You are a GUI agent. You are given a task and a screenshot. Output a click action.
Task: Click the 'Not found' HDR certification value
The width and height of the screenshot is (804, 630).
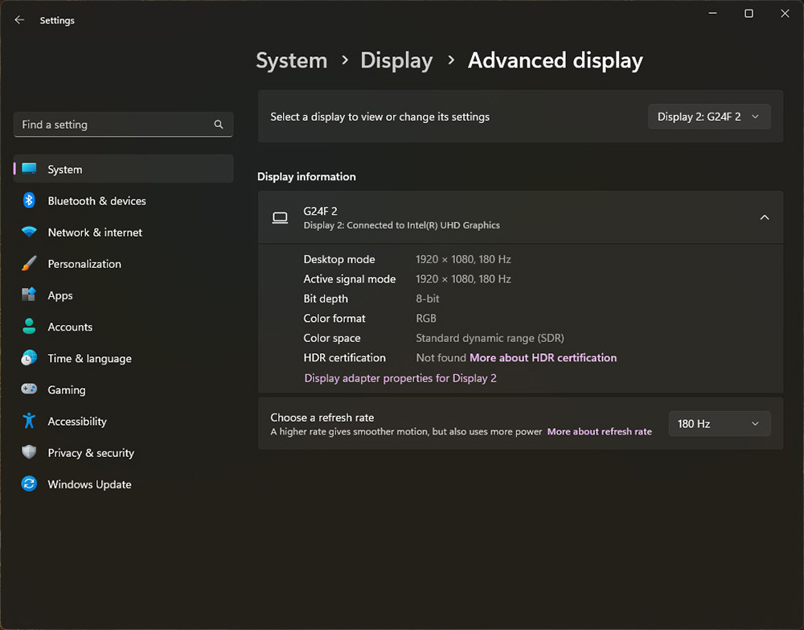click(441, 357)
